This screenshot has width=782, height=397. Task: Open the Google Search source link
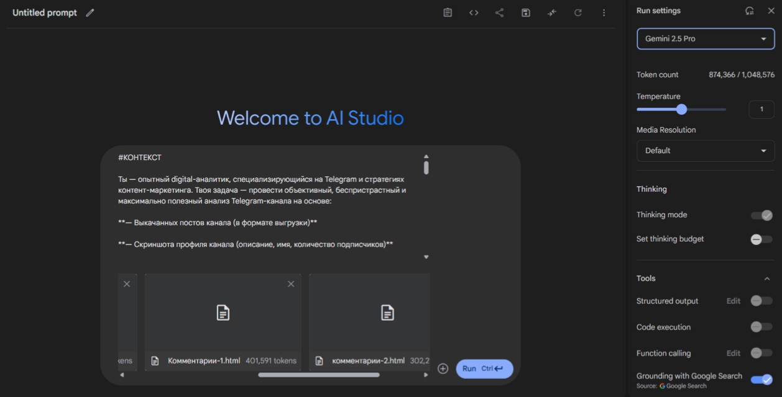[683, 386]
